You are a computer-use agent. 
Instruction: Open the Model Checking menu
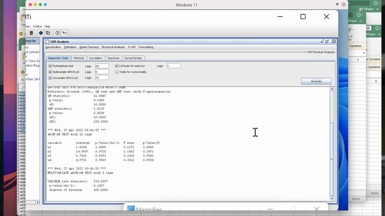89,47
